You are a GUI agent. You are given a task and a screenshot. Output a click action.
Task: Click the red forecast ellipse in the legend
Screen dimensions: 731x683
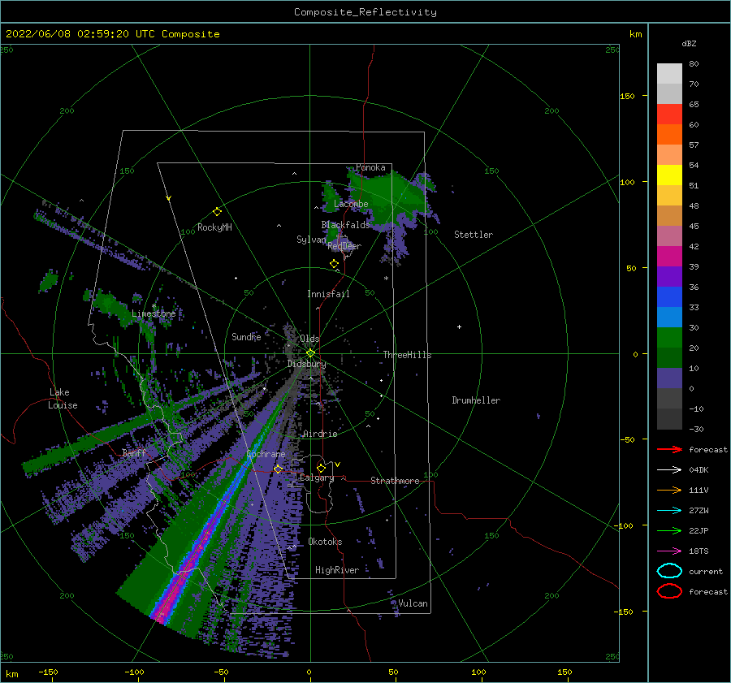(x=669, y=591)
